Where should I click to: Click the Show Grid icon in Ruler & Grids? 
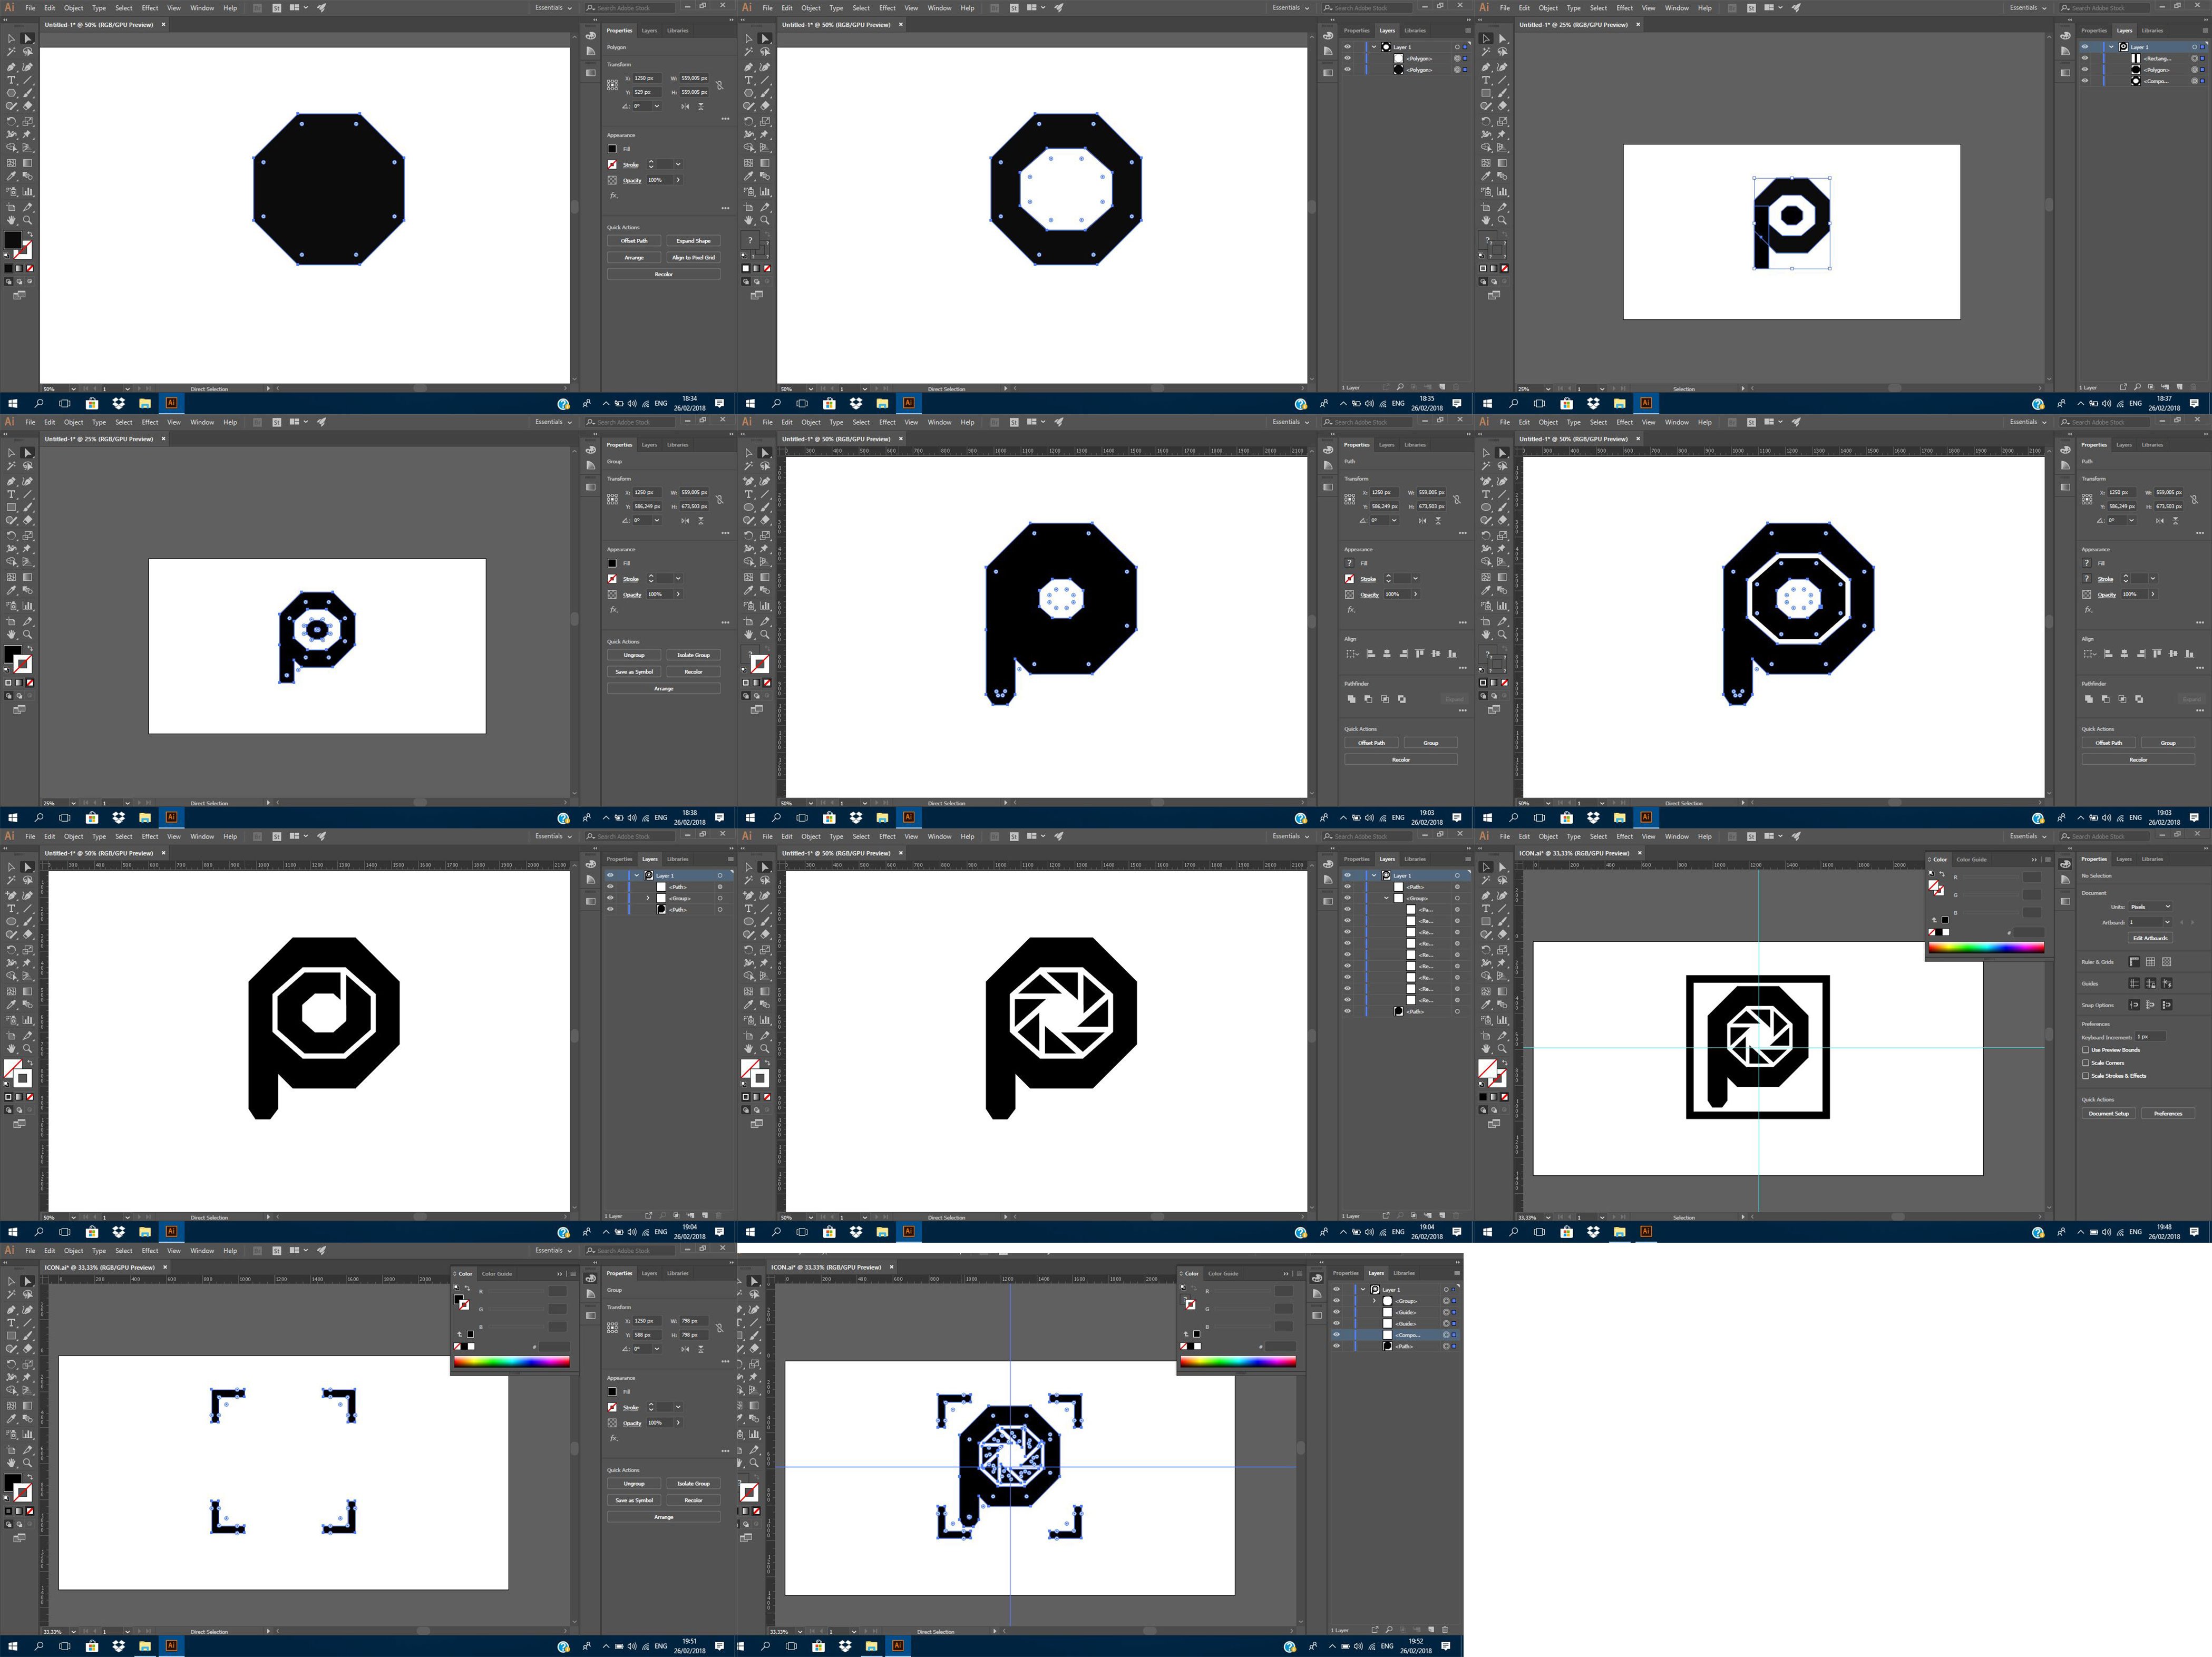[x=2151, y=961]
